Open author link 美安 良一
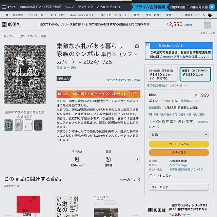Image resolution: width=217 pixels, height=217 pixels. coord(63,68)
